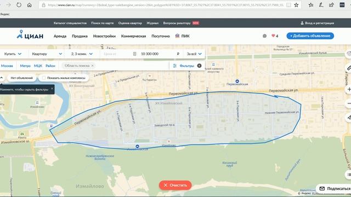Image resolution: width=351 pixels, height=197 pixels.
Task: Click the mortgage calculator icon in price field
Action: click(134, 54)
